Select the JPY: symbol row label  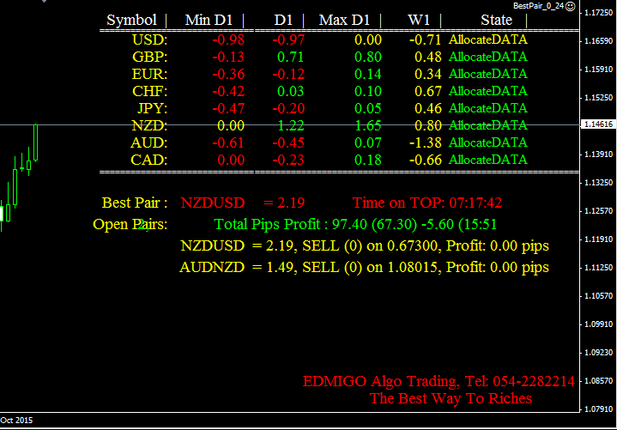click(x=152, y=108)
